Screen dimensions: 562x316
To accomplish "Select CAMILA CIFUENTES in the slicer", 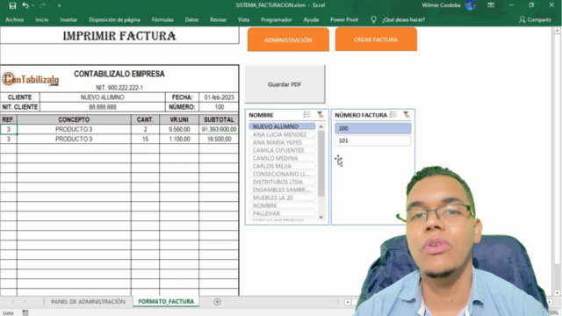I will (282, 150).
